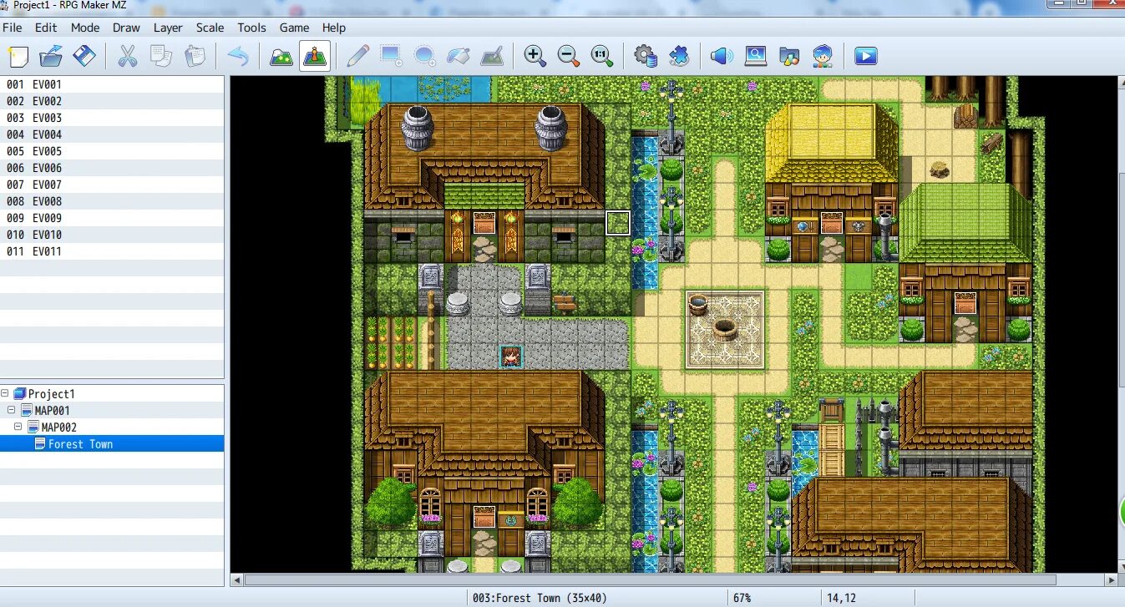Open the Draw menu
This screenshot has height=607, width=1125.
pyautogui.click(x=127, y=28)
